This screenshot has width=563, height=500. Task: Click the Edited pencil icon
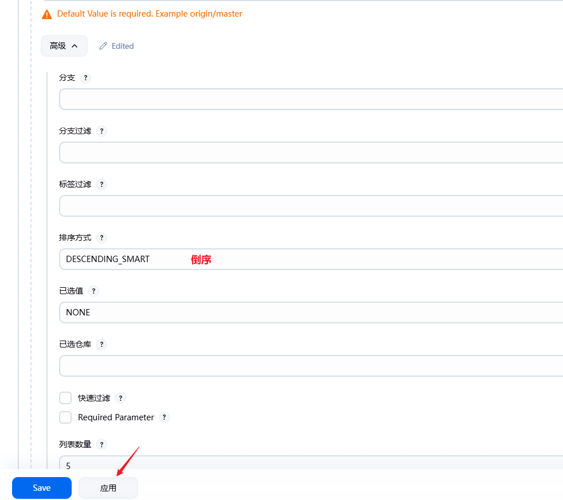coord(103,46)
